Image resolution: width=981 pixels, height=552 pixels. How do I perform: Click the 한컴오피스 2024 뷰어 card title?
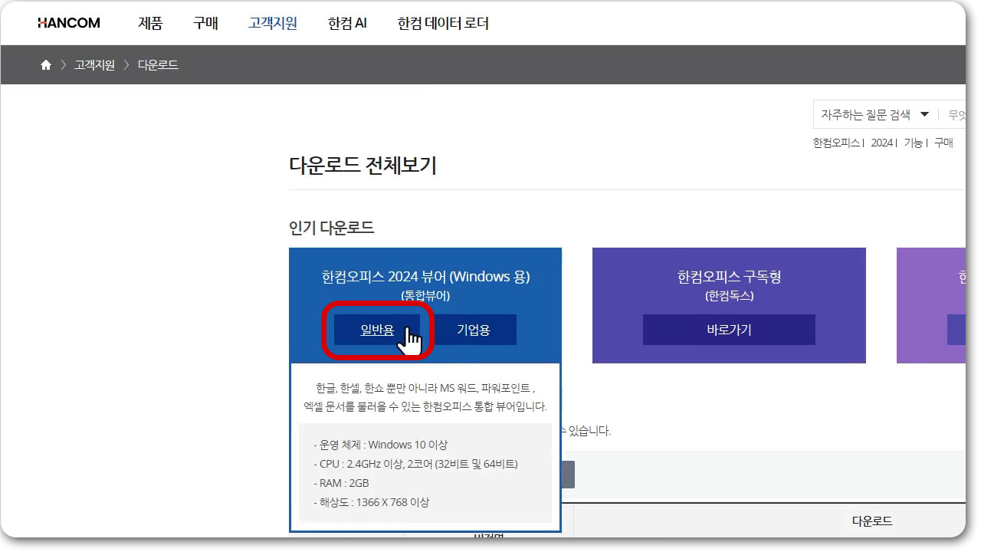[x=425, y=277]
